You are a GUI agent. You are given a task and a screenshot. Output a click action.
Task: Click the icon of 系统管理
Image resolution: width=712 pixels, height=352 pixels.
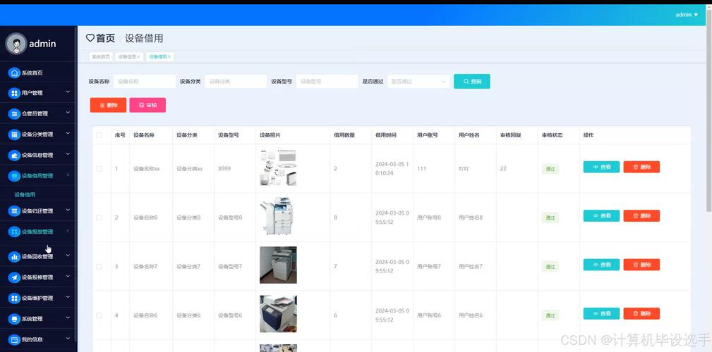tap(14, 319)
